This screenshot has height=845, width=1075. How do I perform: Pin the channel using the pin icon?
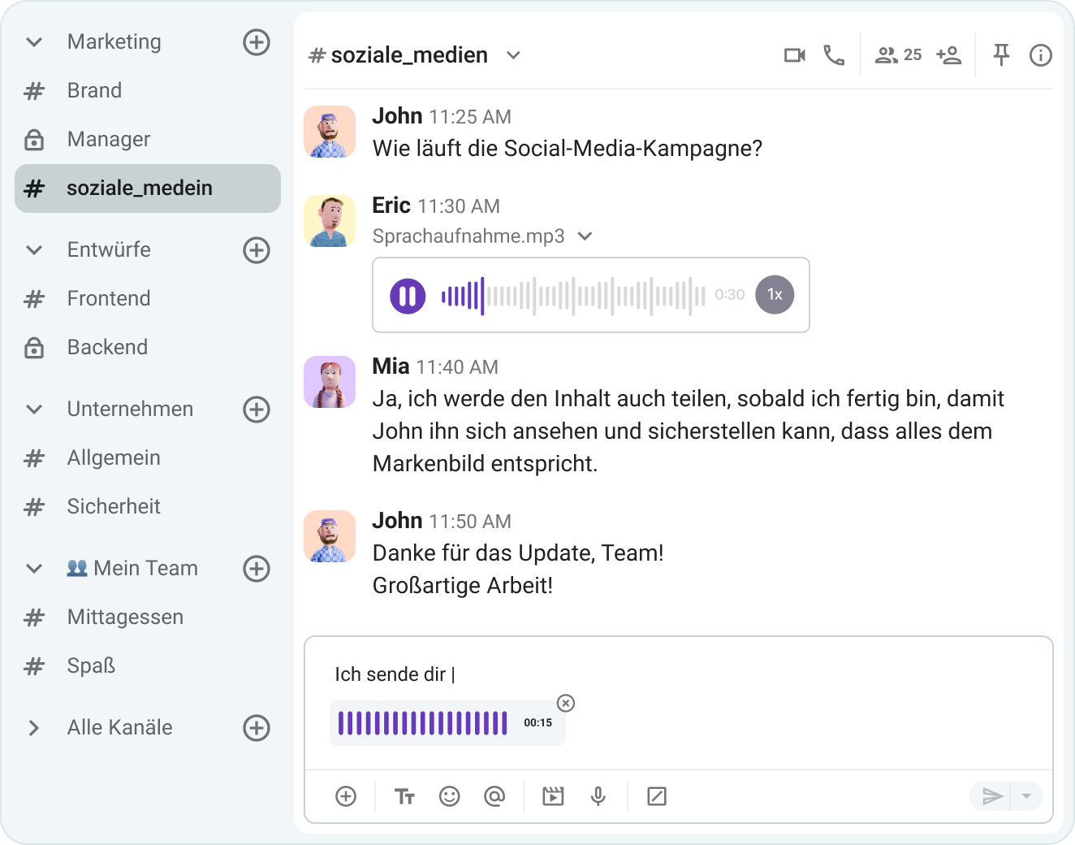click(1001, 55)
